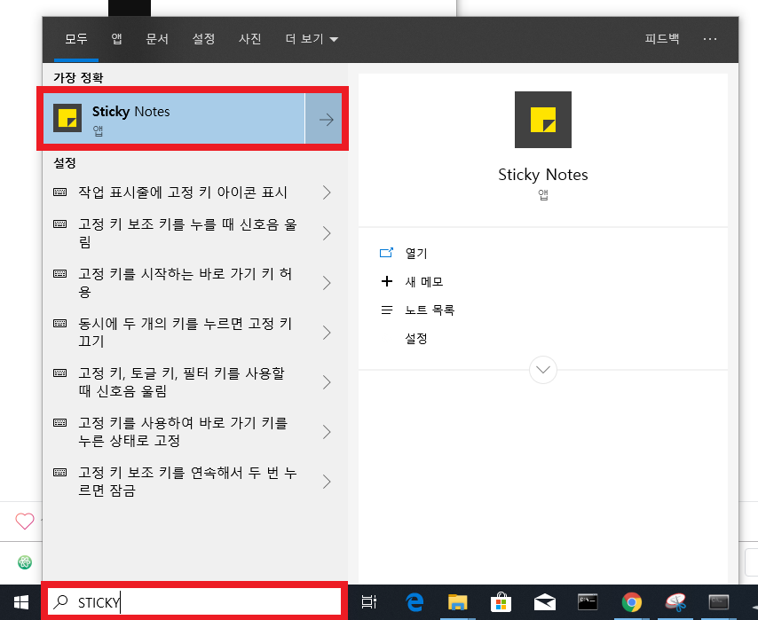Screen dimensions: 758x620
Task: Select the 모두 tab
Action: [x=76, y=39]
